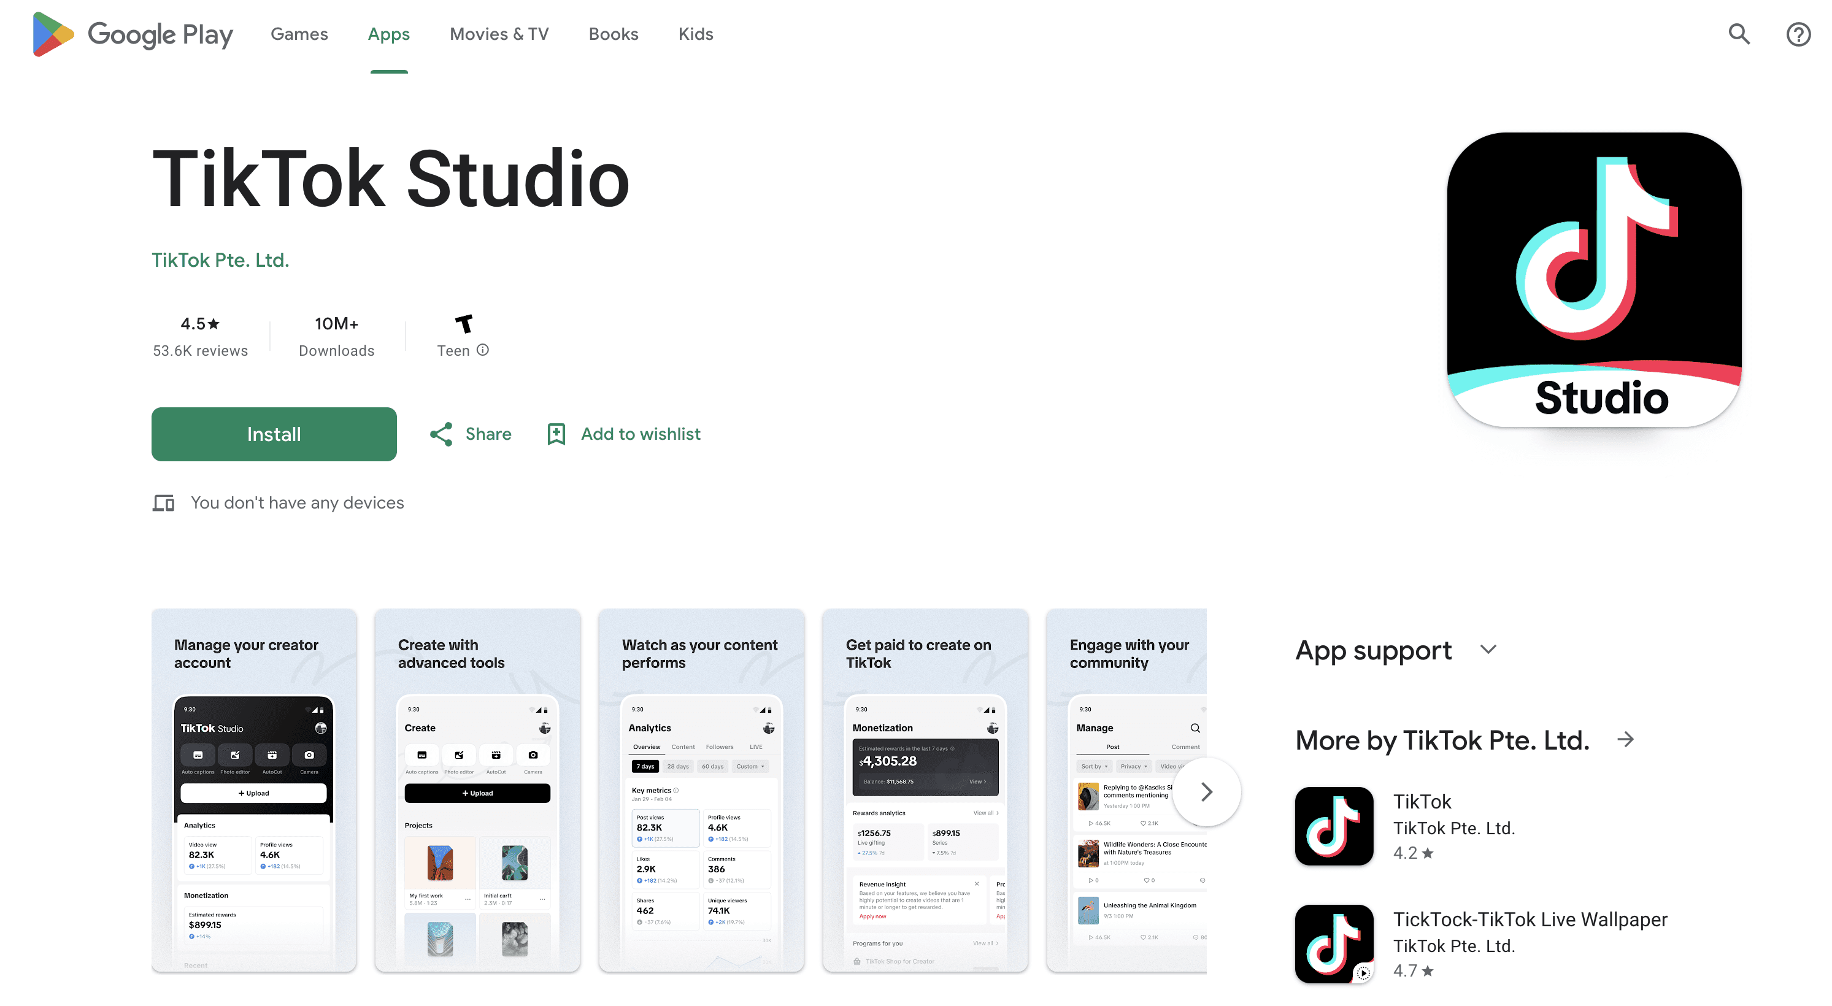Switch to the Games tab
1832x1006 pixels.
(299, 34)
